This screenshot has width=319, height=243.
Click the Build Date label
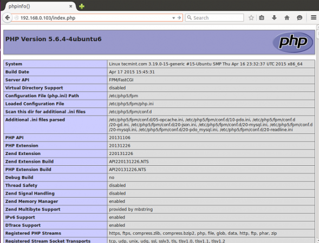pyautogui.click(x=17, y=72)
